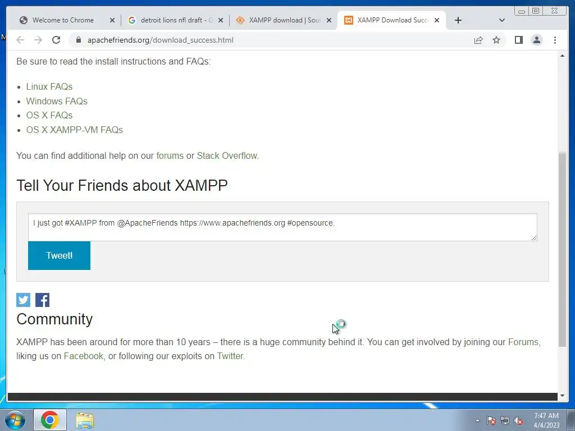Close the XAMPP Download Success tab
This screenshot has width=575, height=431.
(437, 20)
